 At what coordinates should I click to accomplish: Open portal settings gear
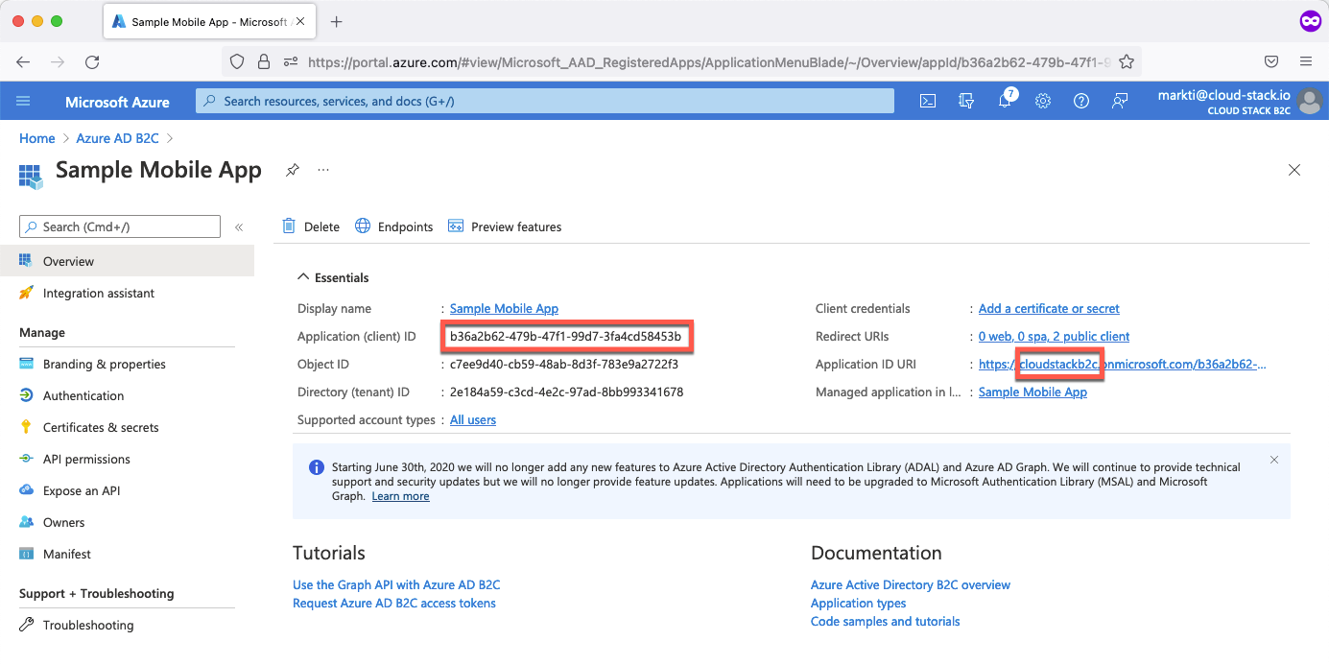click(x=1043, y=101)
